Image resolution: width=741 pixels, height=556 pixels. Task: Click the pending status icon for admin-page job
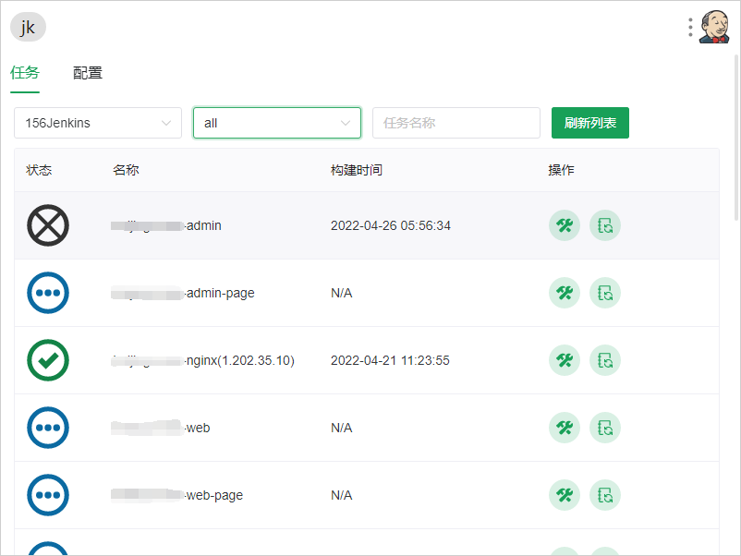[x=48, y=293]
